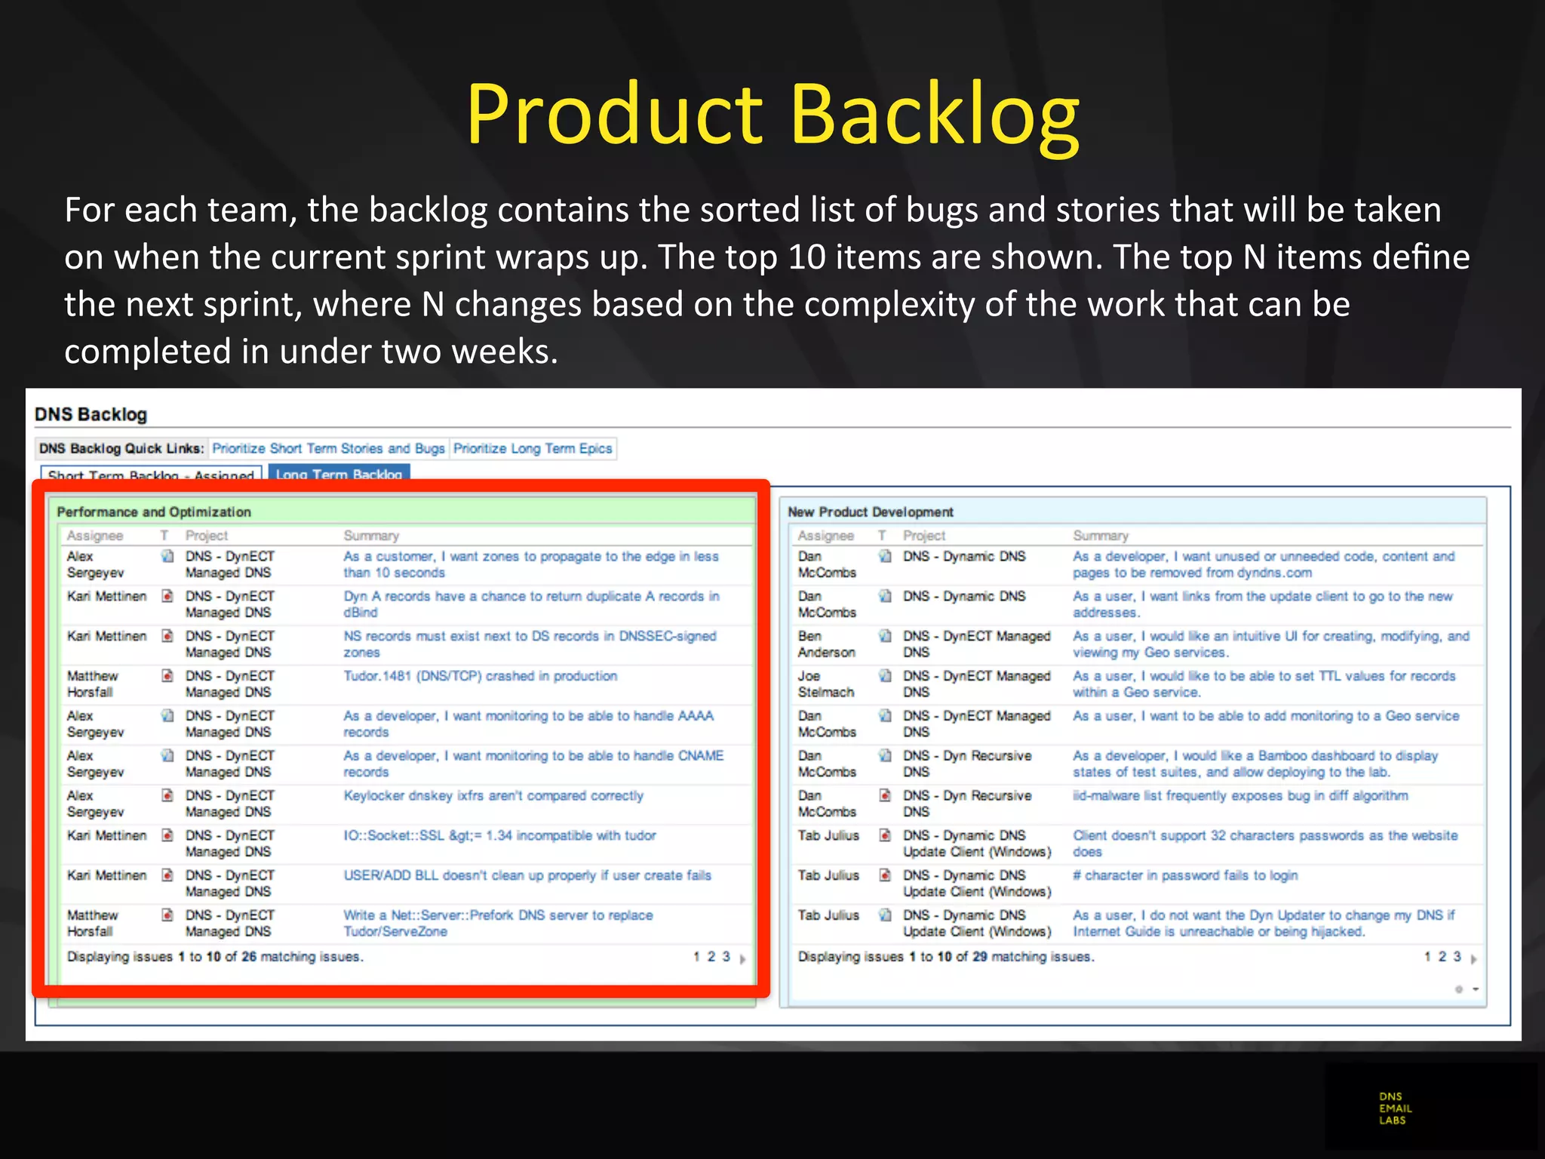This screenshot has width=1545, height=1159.
Task: Open IO::Socket::SSL incompatible with tudor issue
Action: [499, 836]
